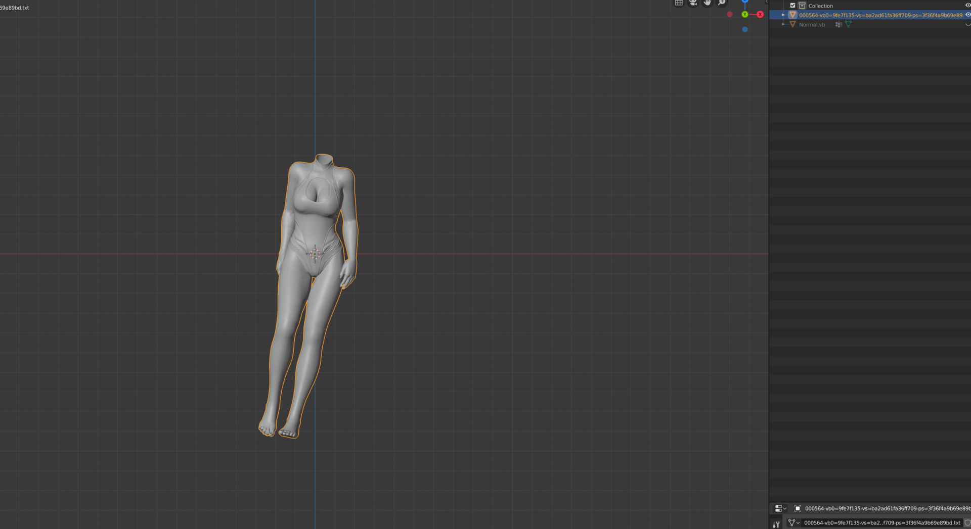Screen dimensions: 971x529
Task: Click the object icon in properties header
Action: click(x=798, y=508)
